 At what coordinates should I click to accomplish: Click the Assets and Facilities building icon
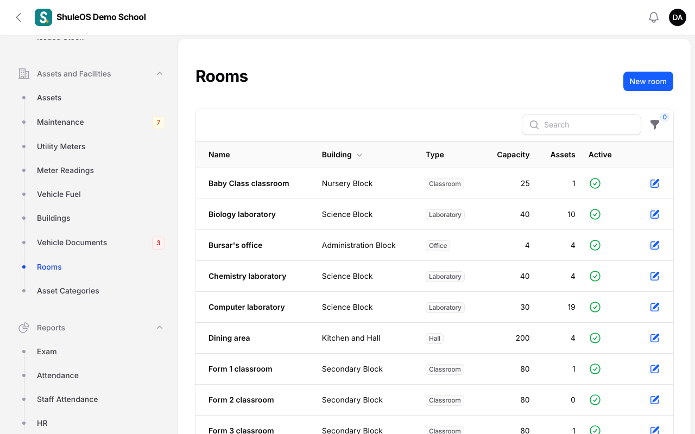point(24,74)
